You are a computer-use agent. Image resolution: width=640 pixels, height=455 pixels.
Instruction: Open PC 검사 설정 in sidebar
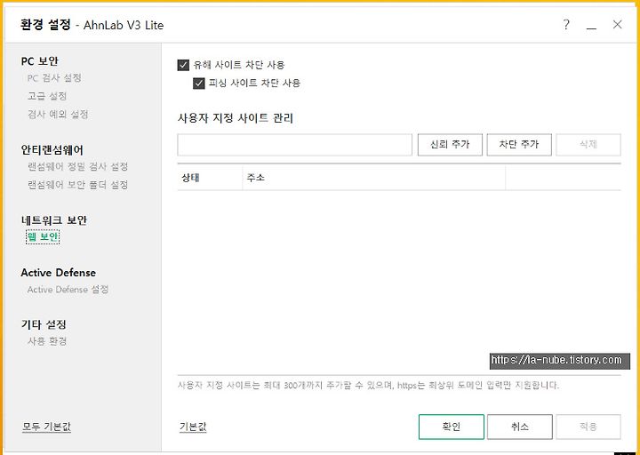point(54,78)
